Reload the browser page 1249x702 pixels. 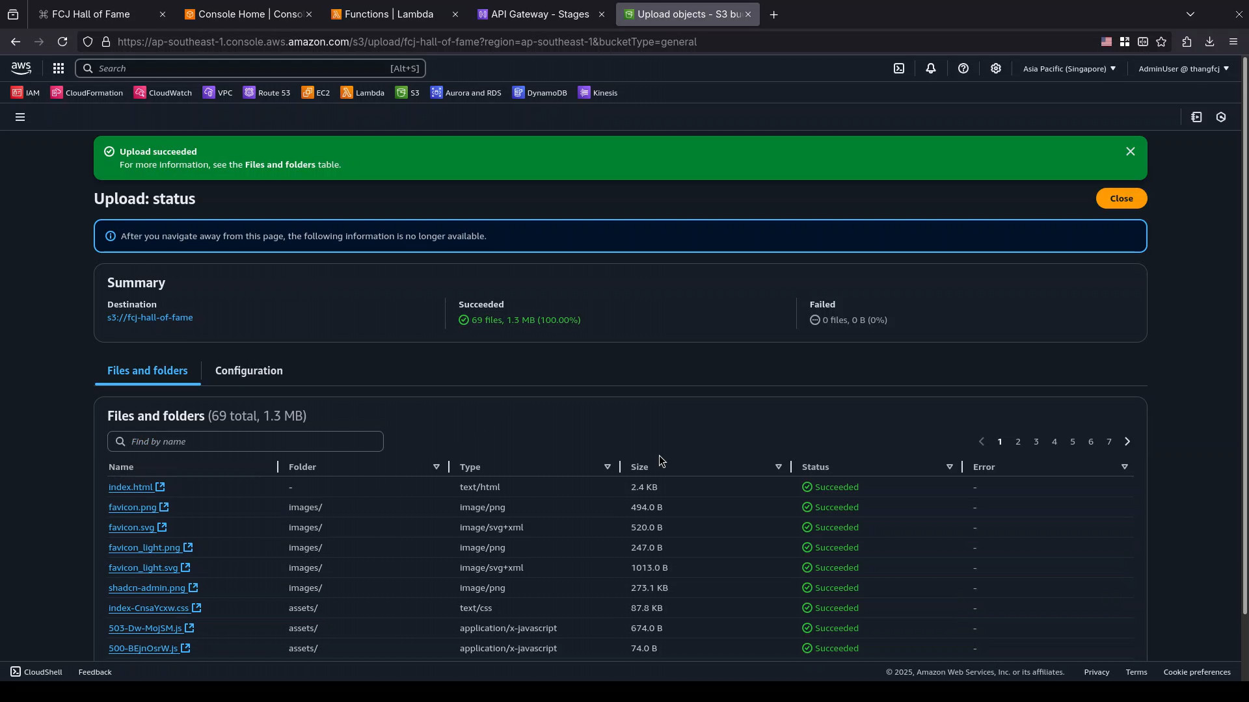pyautogui.click(x=62, y=42)
